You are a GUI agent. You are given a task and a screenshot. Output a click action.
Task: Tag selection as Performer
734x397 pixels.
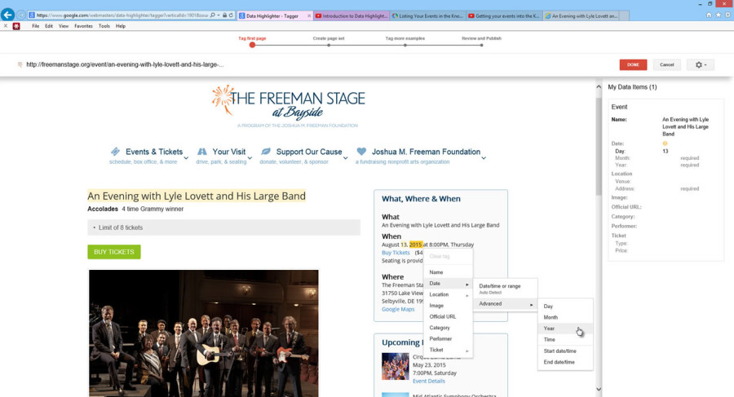point(449,338)
